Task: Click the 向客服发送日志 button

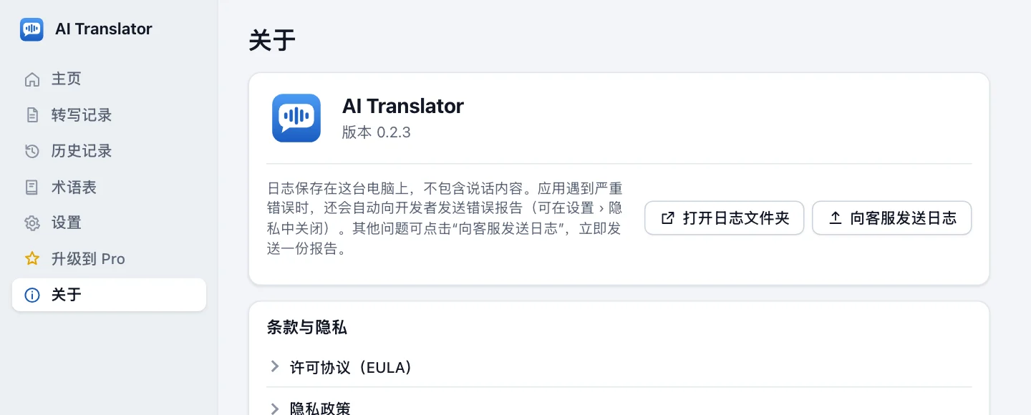Action: coord(892,218)
